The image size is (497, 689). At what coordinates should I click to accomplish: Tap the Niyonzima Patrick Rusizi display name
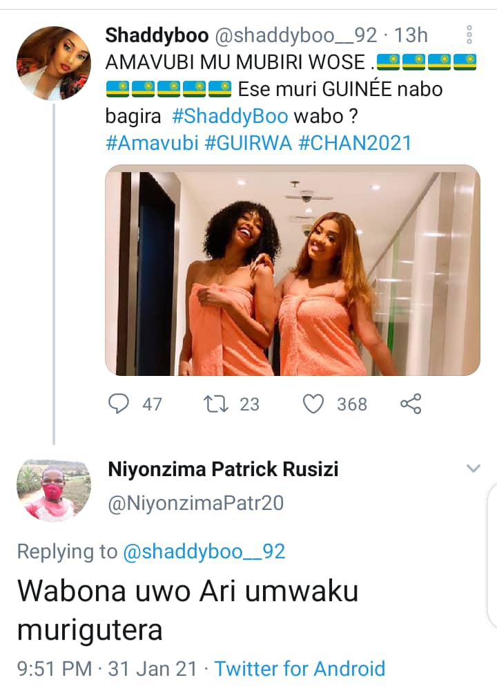point(223,470)
